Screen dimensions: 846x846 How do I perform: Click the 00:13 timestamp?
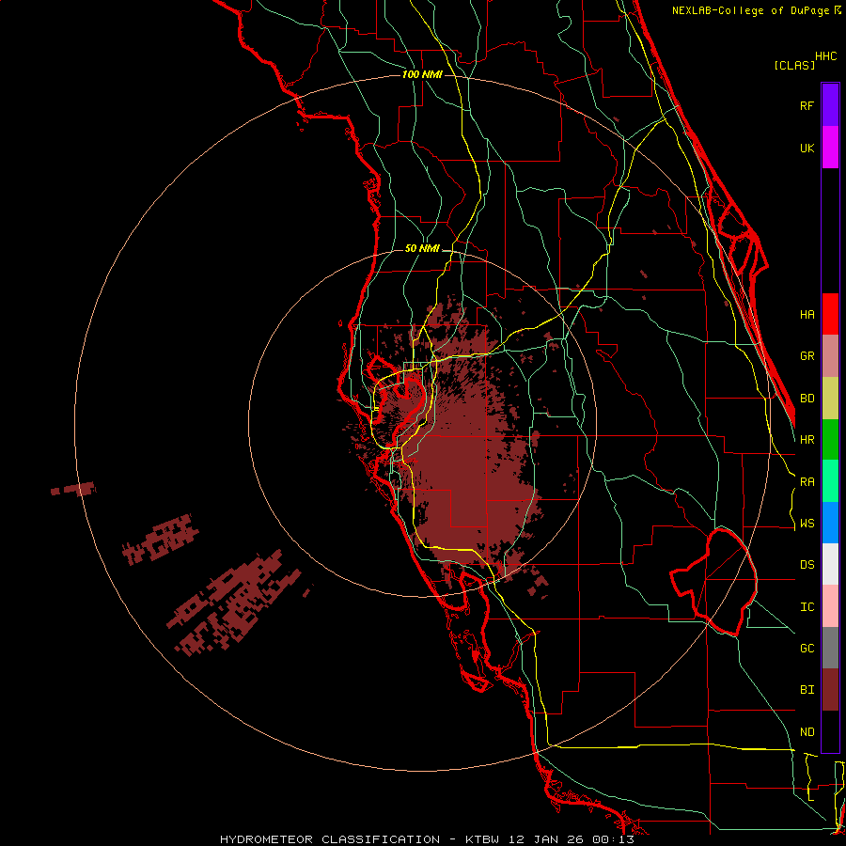(x=613, y=839)
